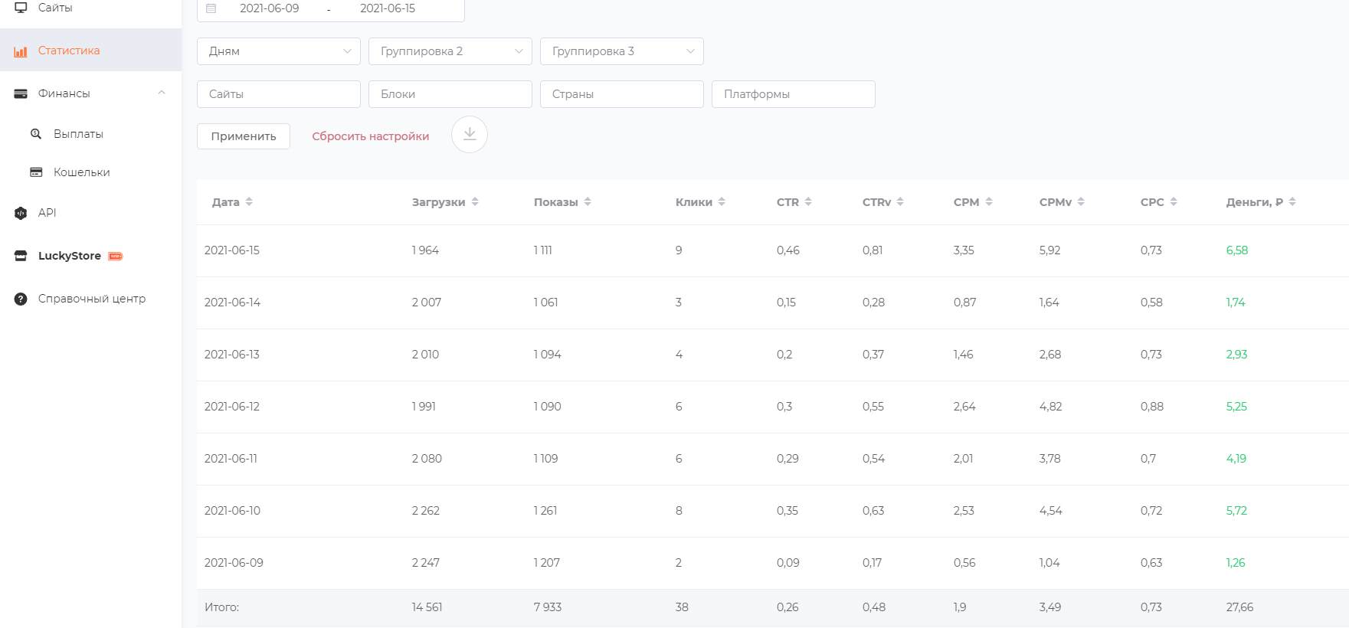Screen dimensions: 1349x628
Task: Click the date cell 2021-06-13 in table
Action: click(x=232, y=355)
